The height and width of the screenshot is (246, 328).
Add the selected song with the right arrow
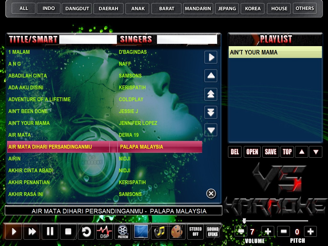click(211, 57)
